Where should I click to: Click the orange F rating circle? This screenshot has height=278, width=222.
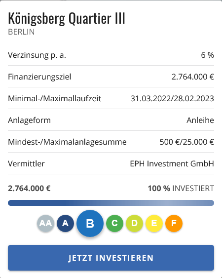pyautogui.click(x=174, y=223)
